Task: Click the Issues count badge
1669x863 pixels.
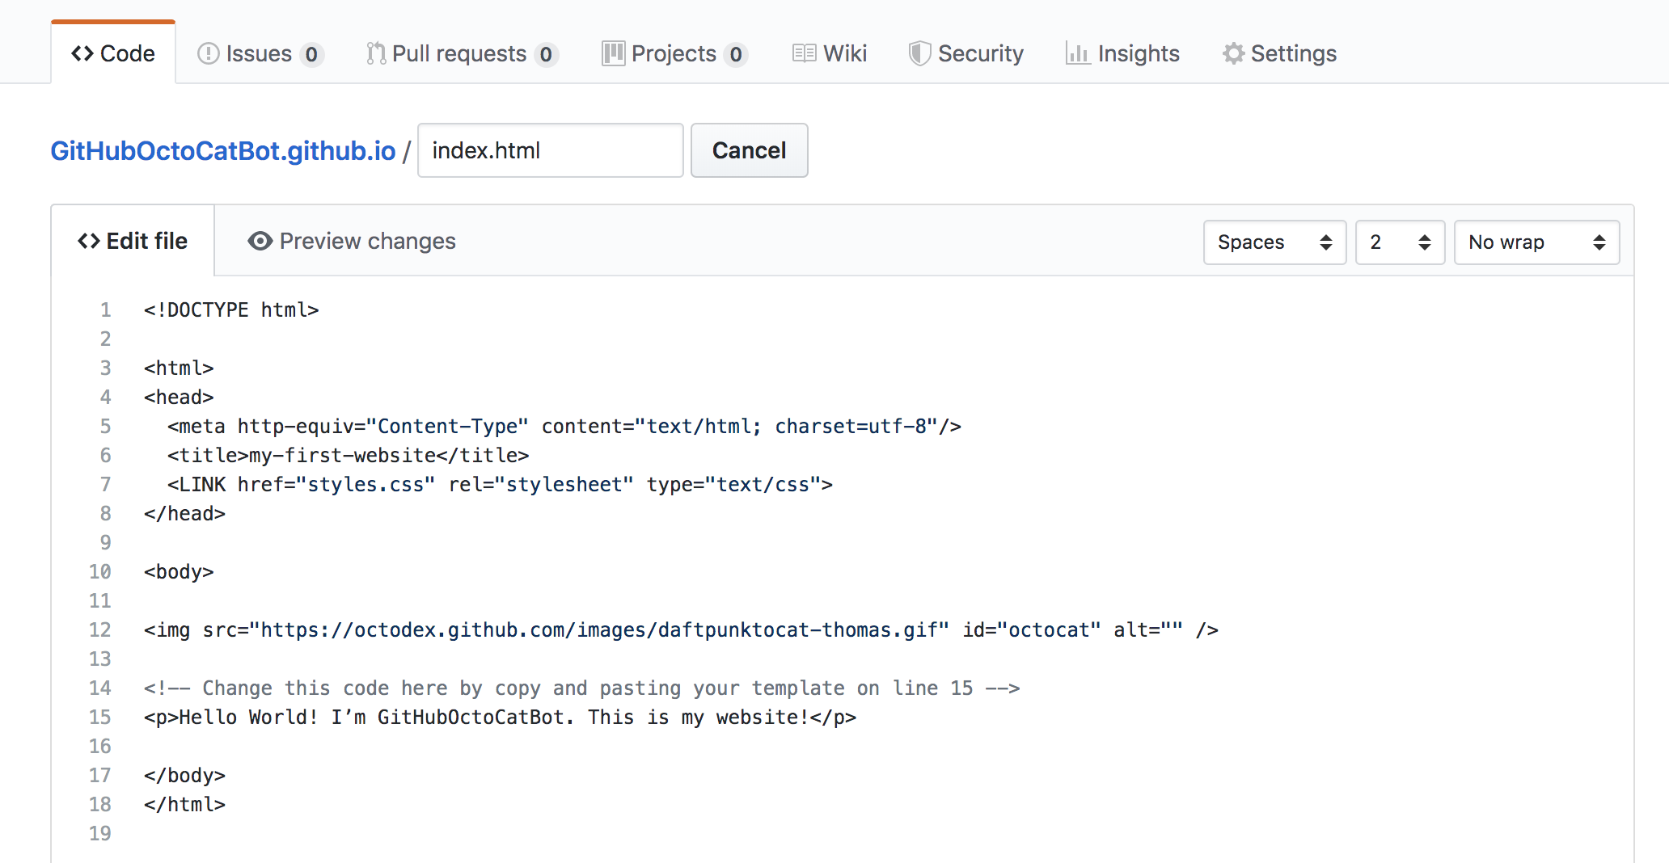Action: coord(311,54)
